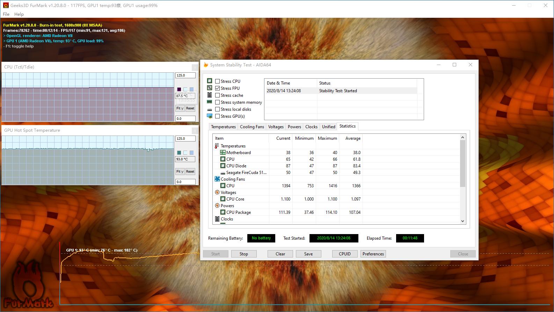Switch to the Cooling Fans tab
Viewport: 554px width, 312px height.
click(252, 127)
